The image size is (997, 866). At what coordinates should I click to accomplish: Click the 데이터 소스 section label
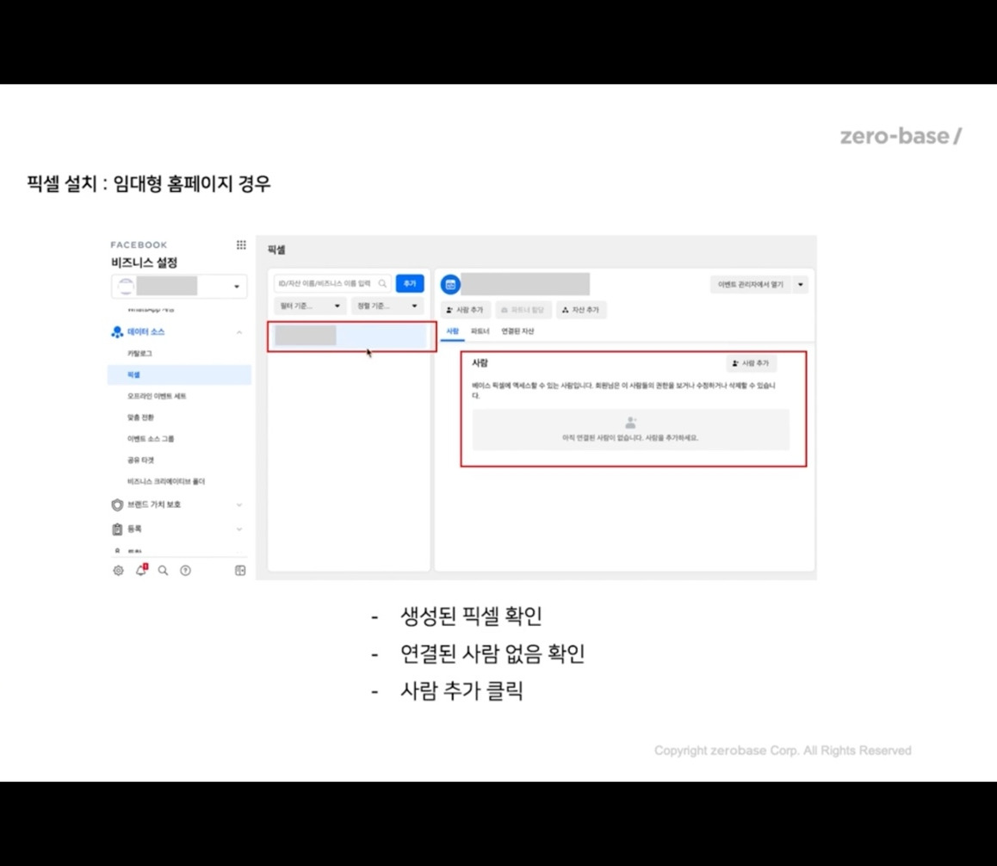tap(146, 332)
